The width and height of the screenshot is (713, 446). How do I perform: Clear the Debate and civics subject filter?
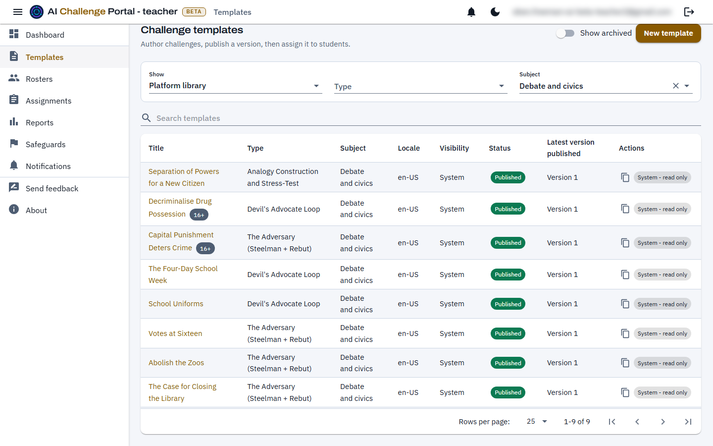[x=676, y=86]
